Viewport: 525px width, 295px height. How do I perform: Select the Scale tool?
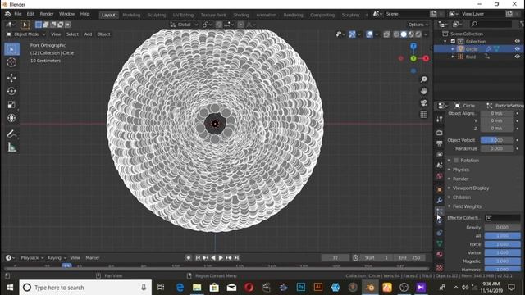[11, 105]
